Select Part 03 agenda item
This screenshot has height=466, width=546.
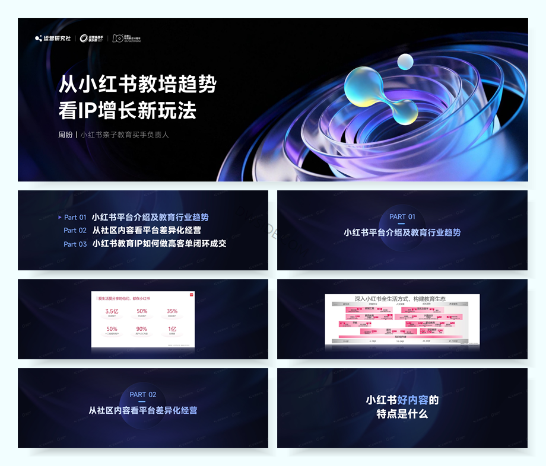[145, 244]
